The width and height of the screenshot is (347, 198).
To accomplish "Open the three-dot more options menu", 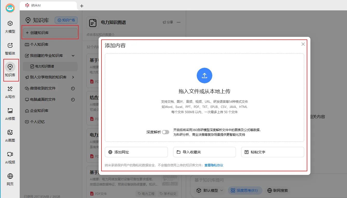I will 179,22.
